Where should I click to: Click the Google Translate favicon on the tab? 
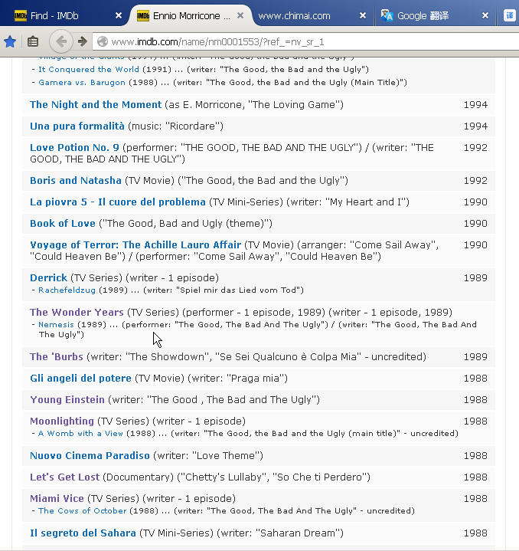pos(387,15)
